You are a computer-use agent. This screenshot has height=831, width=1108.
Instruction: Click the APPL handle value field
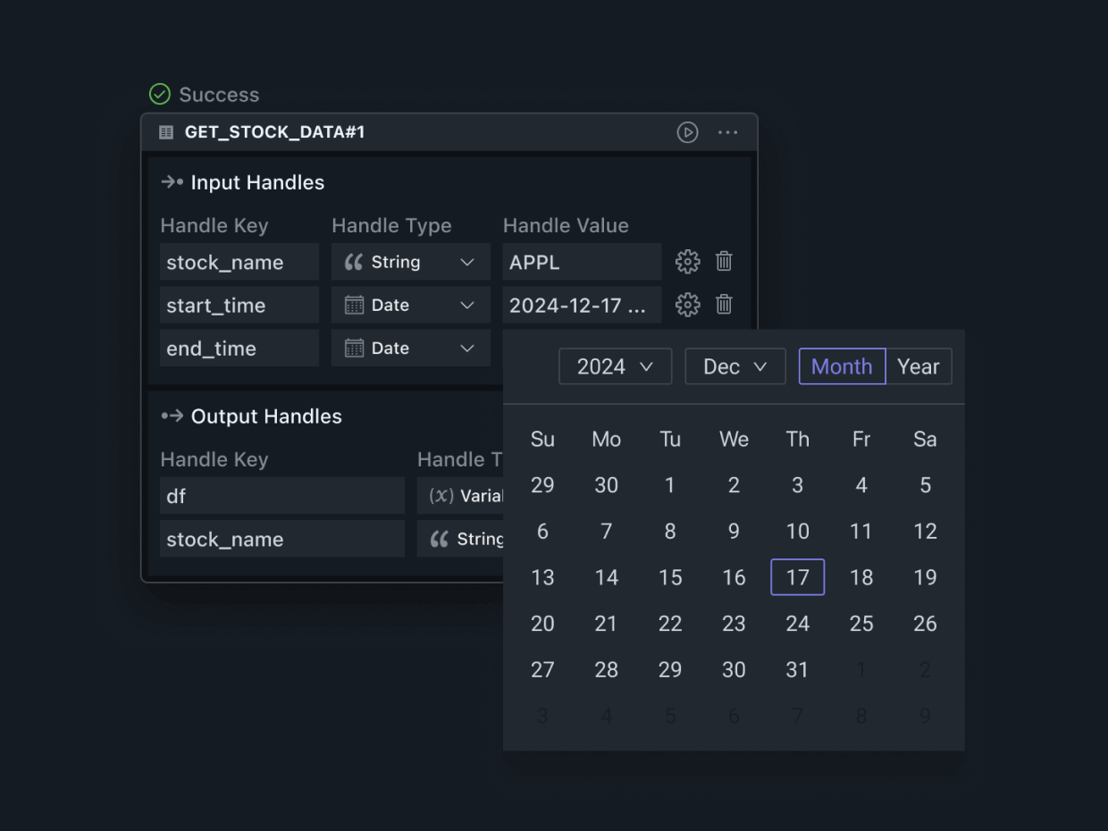(581, 262)
